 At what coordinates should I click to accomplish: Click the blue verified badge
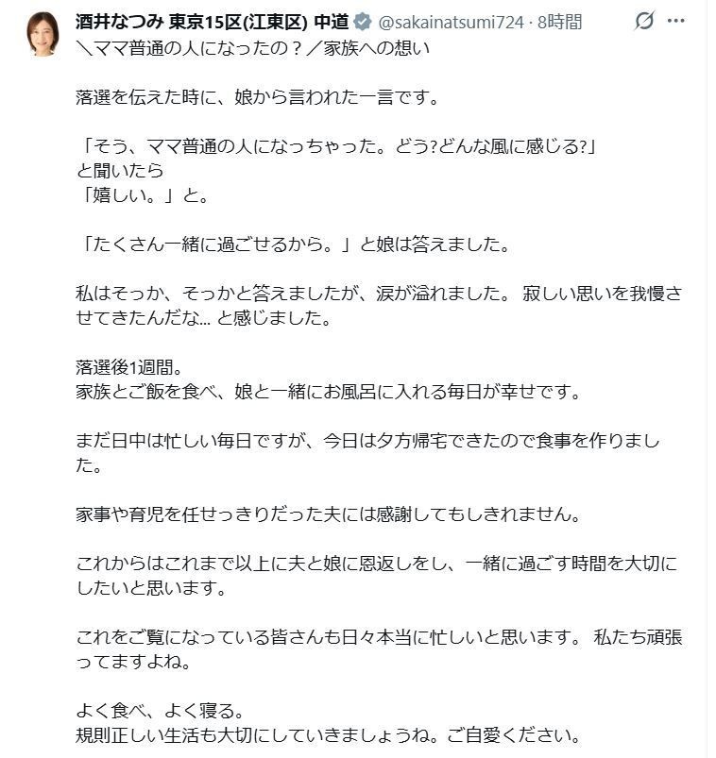[362, 22]
